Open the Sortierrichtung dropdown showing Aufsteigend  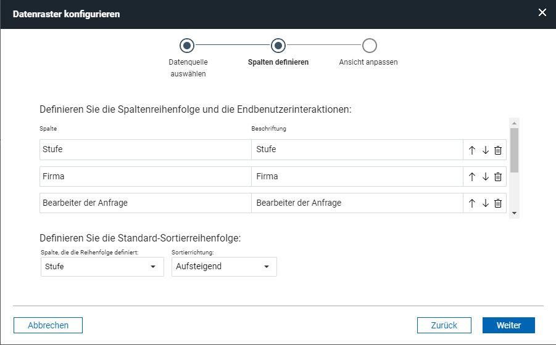point(224,266)
